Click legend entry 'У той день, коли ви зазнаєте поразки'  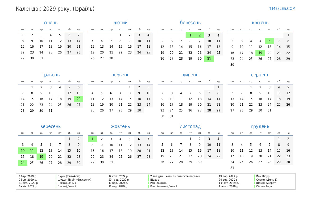pos(175,176)
